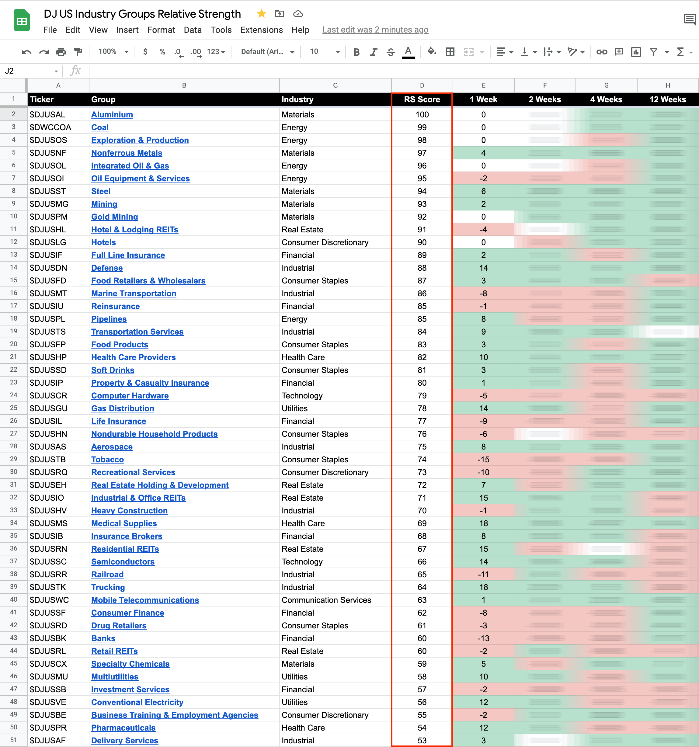Decrease decimal places icon

(x=179, y=52)
